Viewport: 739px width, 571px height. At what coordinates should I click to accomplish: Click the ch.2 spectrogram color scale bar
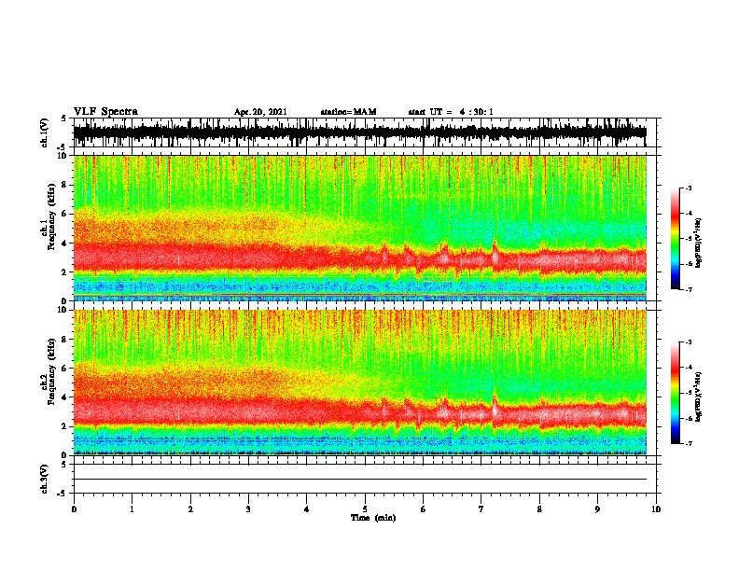tap(675, 393)
